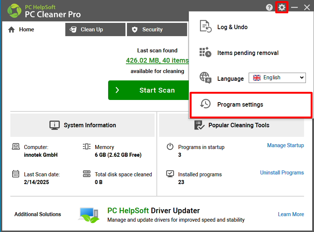The width and height of the screenshot is (314, 232).
Task: Select Log & Undo from the menu
Action: pyautogui.click(x=251, y=27)
